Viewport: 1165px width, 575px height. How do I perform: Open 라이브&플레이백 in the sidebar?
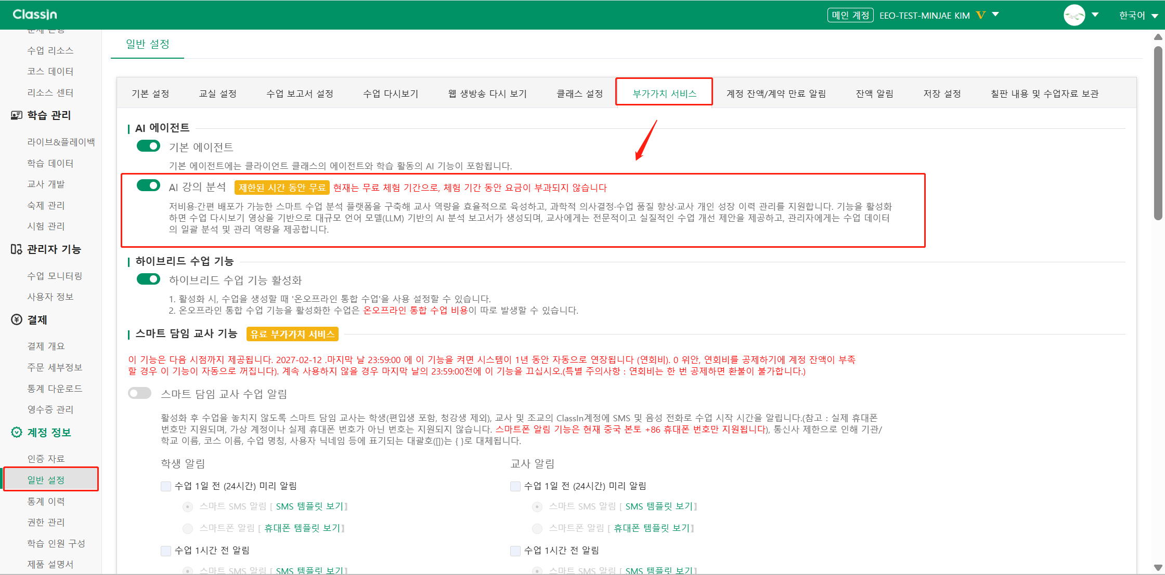(61, 142)
